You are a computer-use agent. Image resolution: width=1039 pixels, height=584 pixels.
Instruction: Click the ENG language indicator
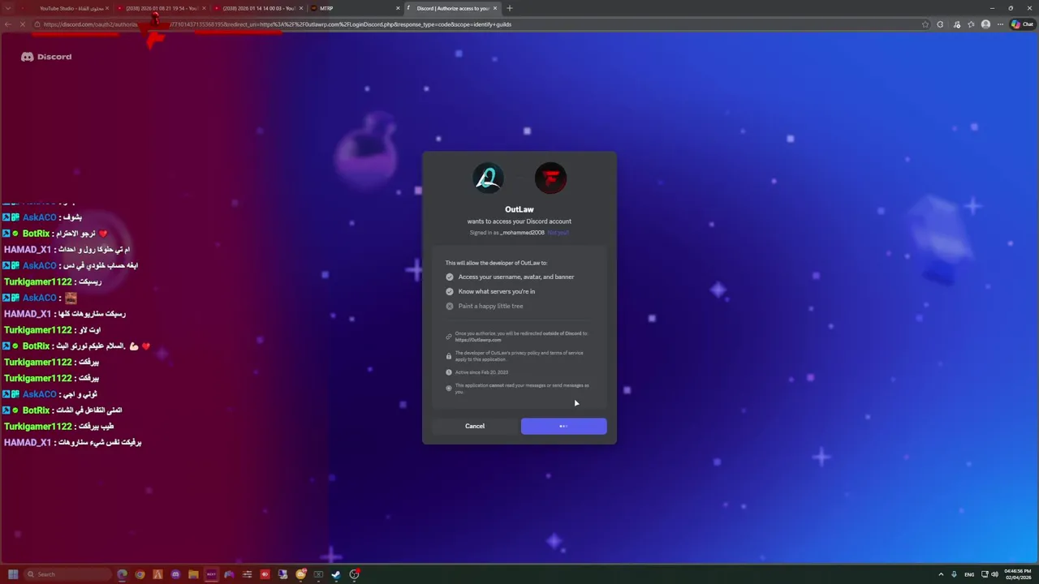pos(969,574)
